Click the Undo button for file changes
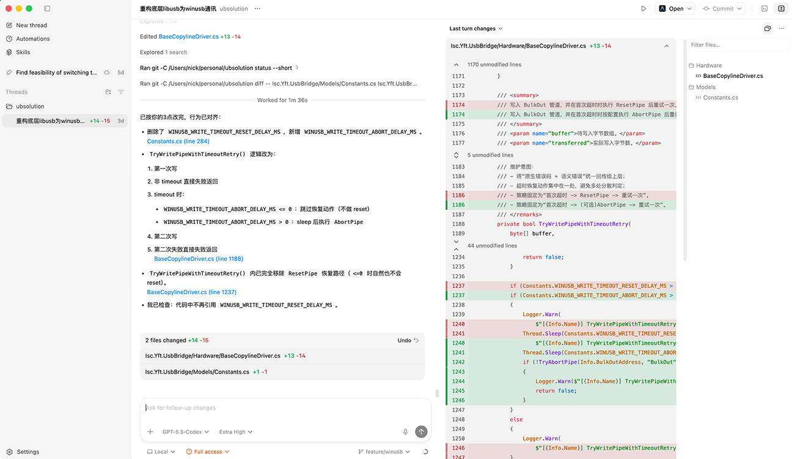792x459 pixels. pyautogui.click(x=408, y=340)
